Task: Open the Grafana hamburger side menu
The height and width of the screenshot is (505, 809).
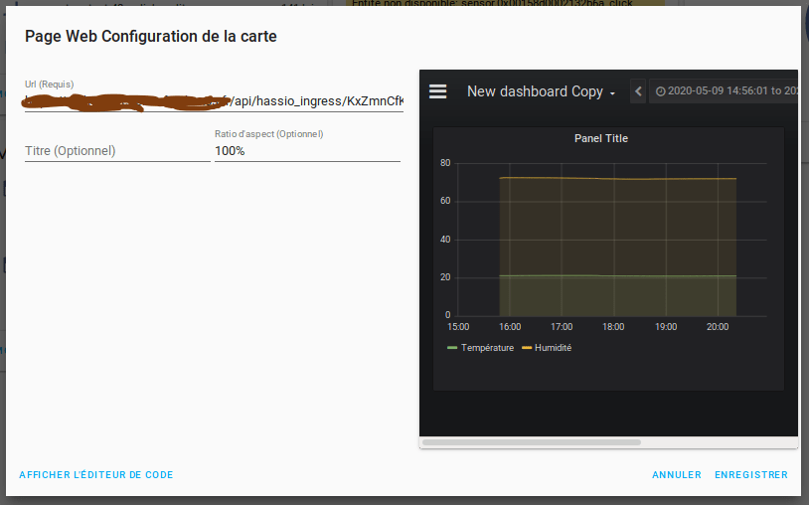Action: point(437,91)
